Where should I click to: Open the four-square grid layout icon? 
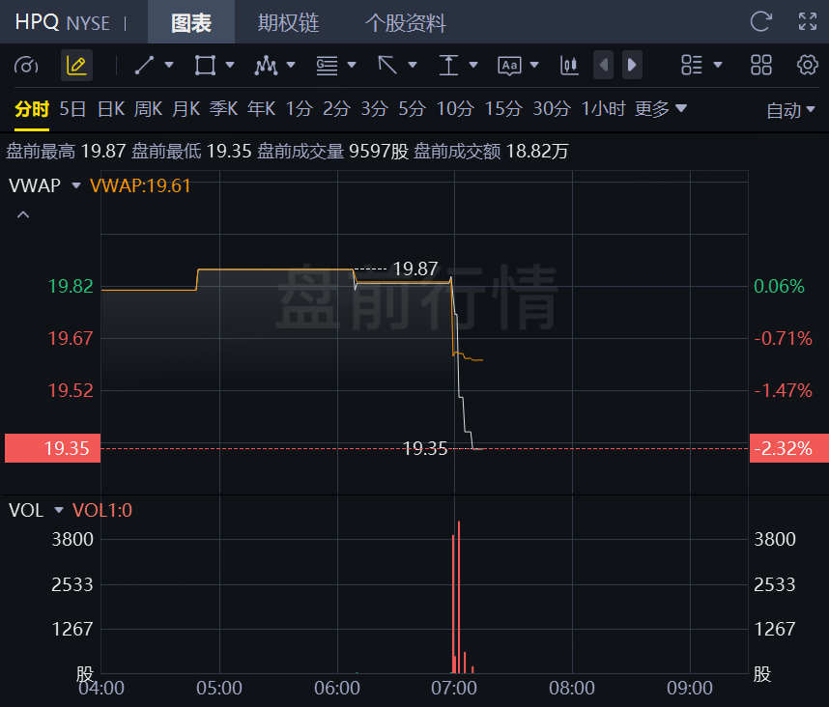click(761, 65)
